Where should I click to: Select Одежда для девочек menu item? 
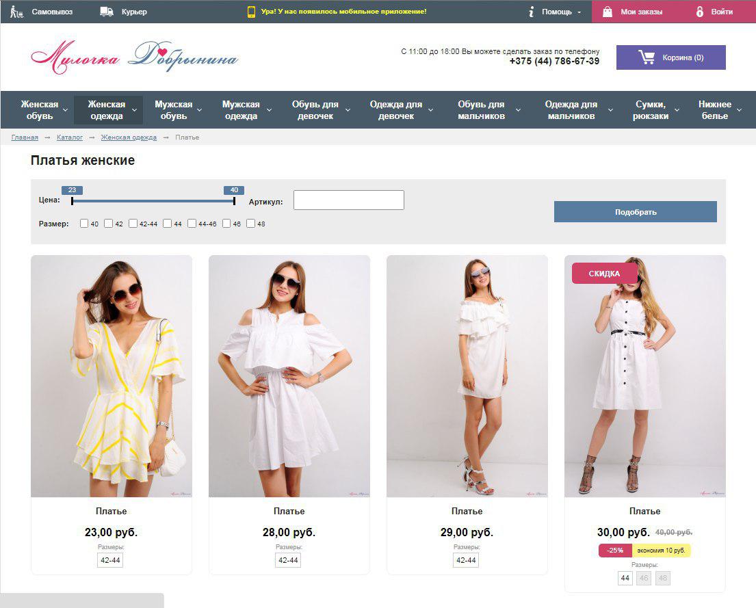[395, 110]
